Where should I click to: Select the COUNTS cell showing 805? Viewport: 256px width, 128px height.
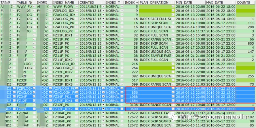coord(245,43)
